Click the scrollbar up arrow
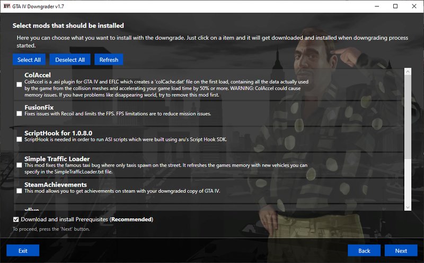Image resolution: width=424 pixels, height=263 pixels. [408, 71]
